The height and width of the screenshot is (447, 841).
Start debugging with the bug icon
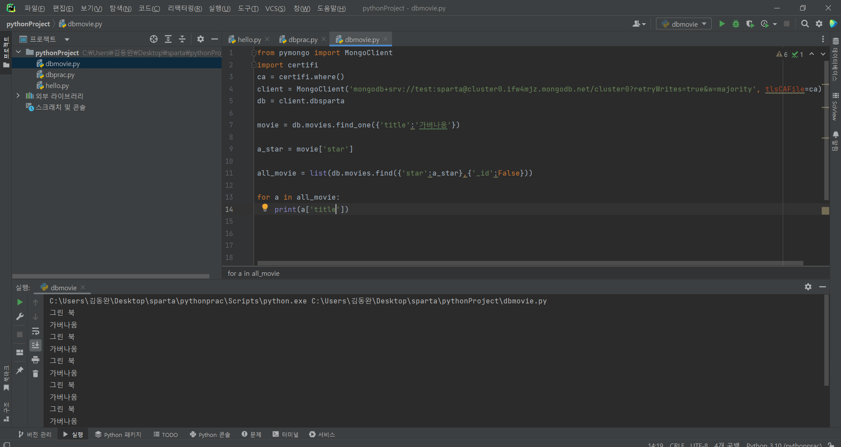[x=736, y=24]
